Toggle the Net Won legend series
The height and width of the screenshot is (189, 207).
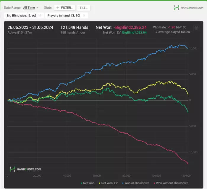click(x=87, y=183)
